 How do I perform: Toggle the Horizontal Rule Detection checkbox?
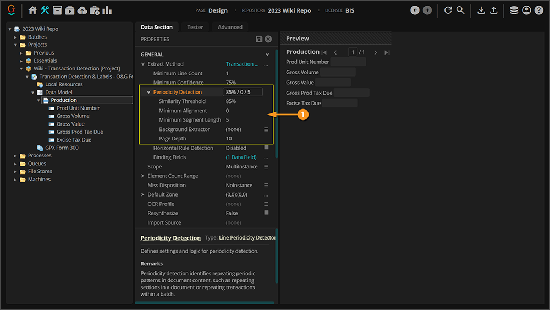pyautogui.click(x=266, y=148)
